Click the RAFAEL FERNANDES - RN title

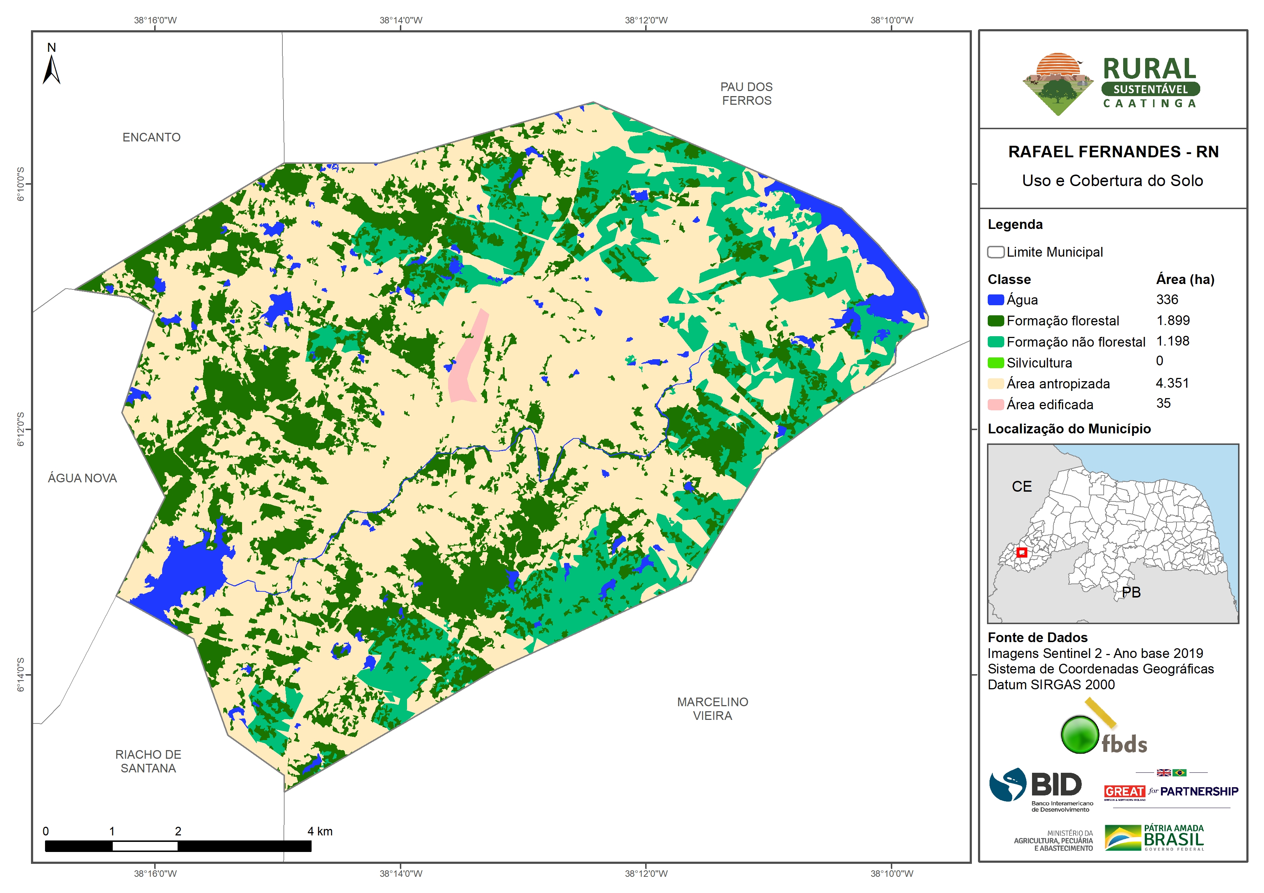click(x=1113, y=152)
